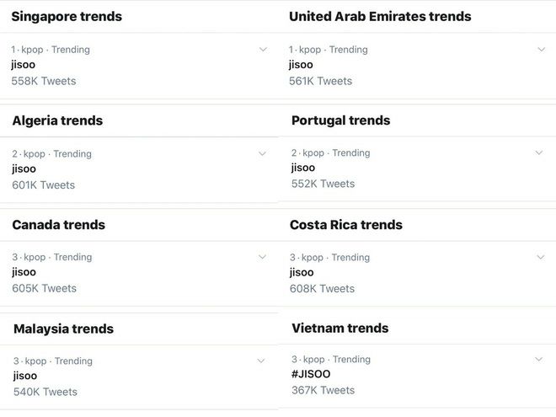
Task: Open the Malaysia trend chevron menu
Action: pos(261,361)
